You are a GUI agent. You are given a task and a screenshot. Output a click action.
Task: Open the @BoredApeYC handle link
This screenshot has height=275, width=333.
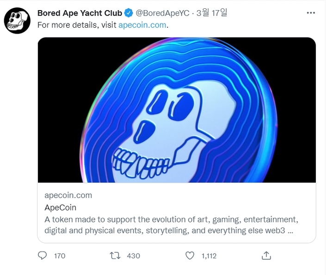point(162,13)
